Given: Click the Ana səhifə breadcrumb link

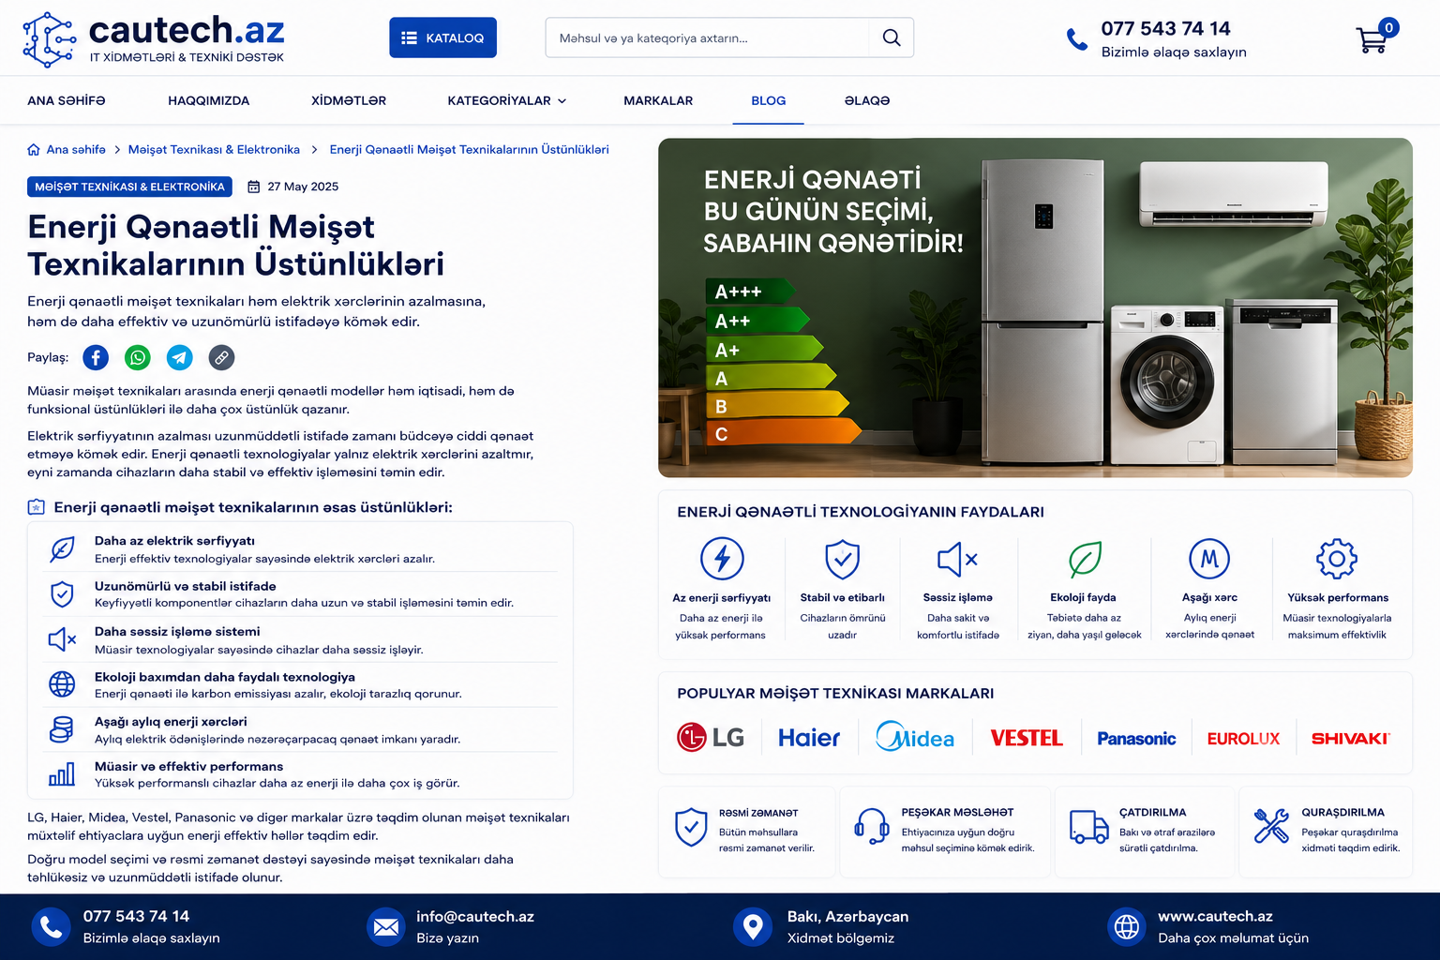Looking at the screenshot, I should (76, 149).
